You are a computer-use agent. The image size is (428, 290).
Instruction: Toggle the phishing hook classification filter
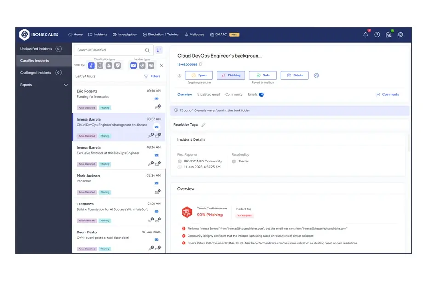tap(91, 65)
